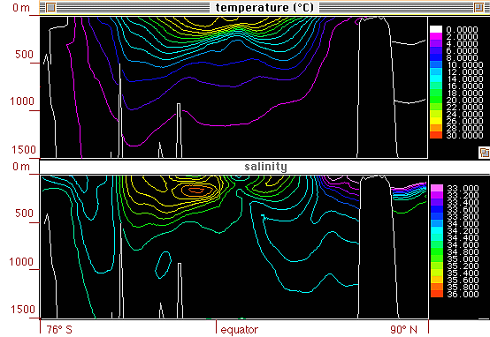Click the 500 depth label beside temperature plot
This screenshot has width=490, height=337.
[x=24, y=55]
